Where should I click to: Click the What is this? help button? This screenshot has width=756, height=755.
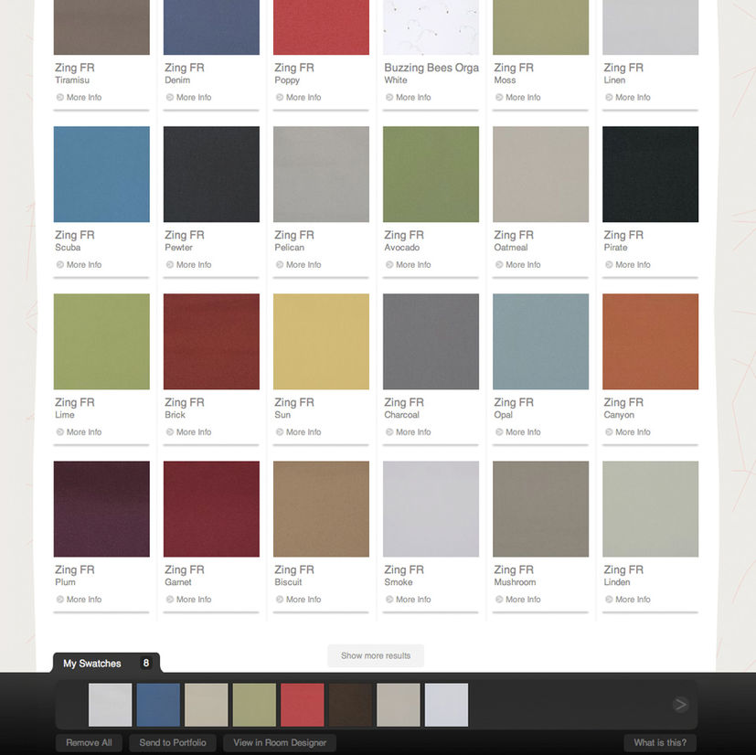pyautogui.click(x=659, y=743)
